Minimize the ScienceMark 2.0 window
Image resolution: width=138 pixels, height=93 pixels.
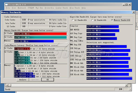[124, 5]
